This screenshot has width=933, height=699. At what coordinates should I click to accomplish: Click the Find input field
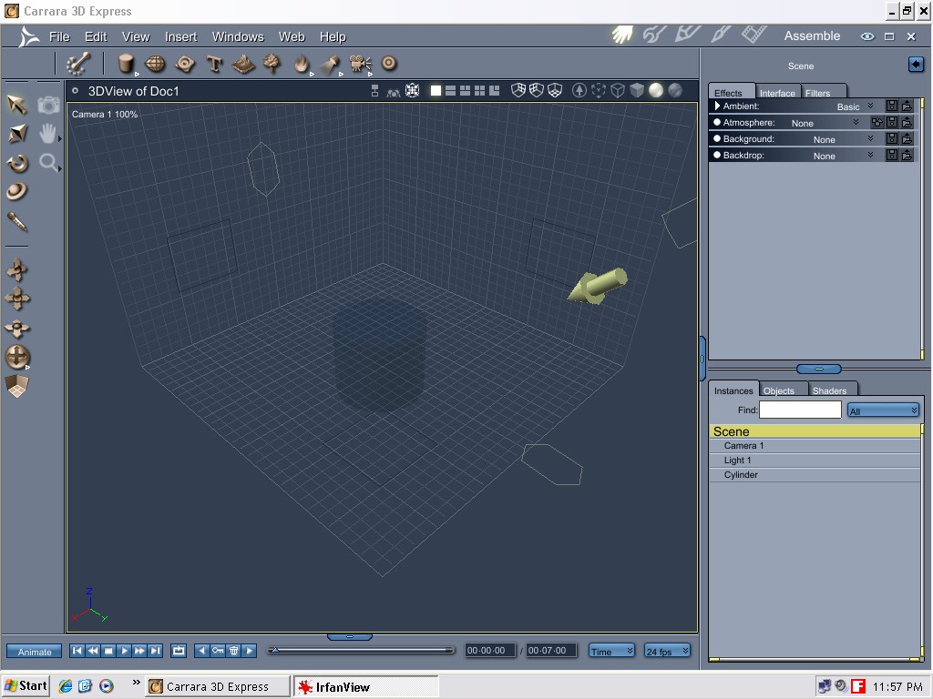[800, 410]
